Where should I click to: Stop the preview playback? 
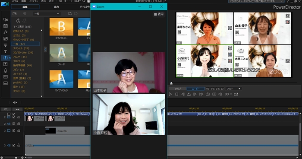(176, 94)
